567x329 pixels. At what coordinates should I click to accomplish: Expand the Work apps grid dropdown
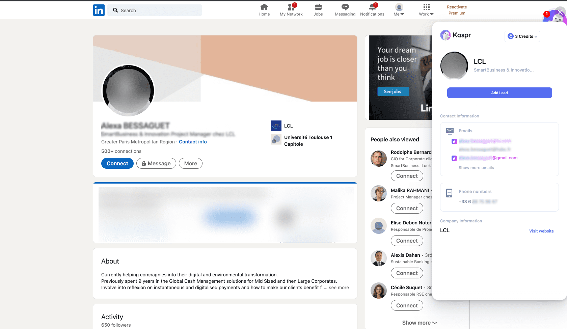click(426, 10)
